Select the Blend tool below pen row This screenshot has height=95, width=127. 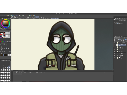tap(1, 50)
